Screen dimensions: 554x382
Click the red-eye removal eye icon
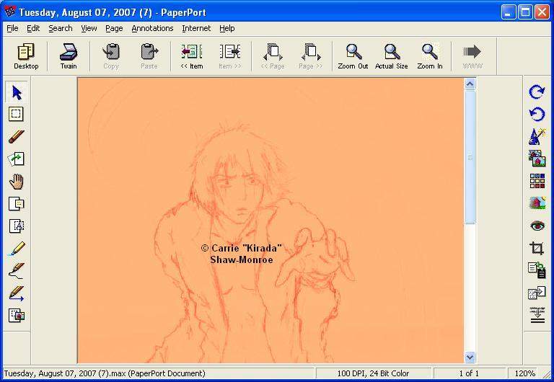coord(537,226)
